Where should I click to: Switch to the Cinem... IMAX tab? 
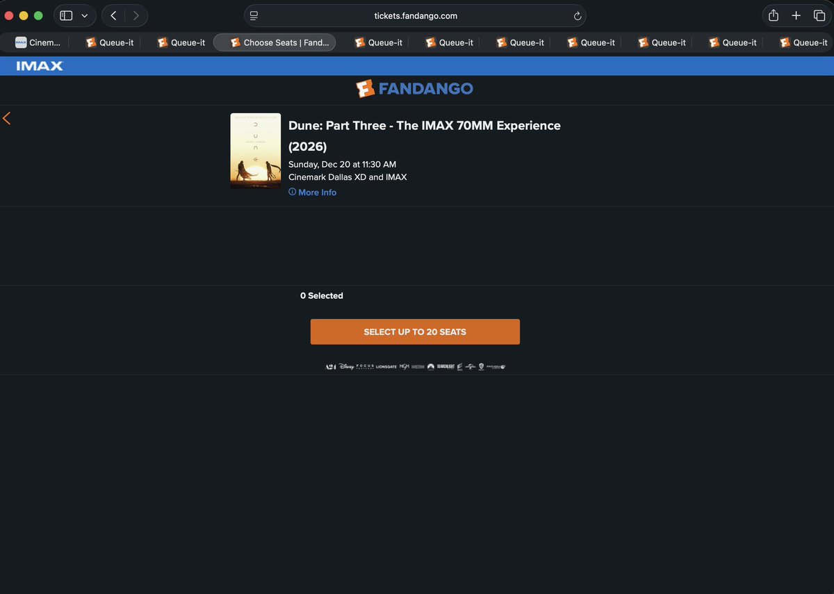tap(38, 42)
